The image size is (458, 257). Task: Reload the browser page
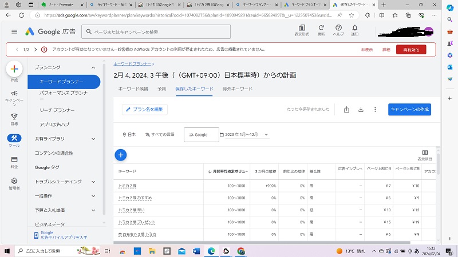click(21, 15)
